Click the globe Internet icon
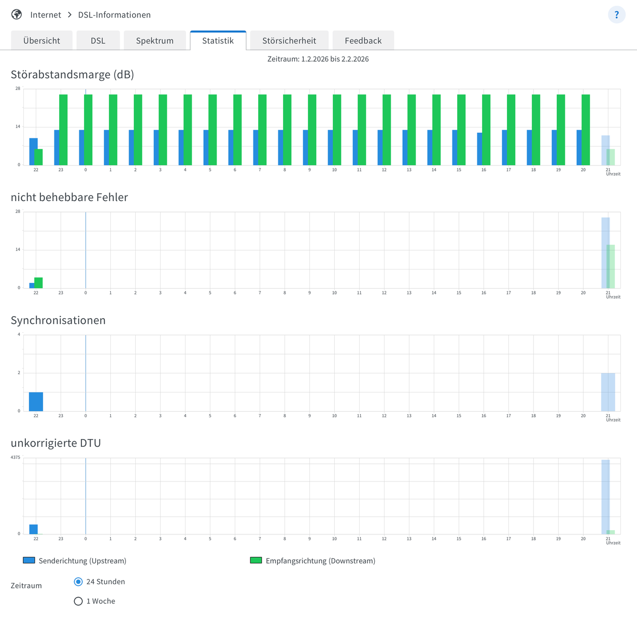Image resolution: width=637 pixels, height=622 pixels. pos(17,15)
